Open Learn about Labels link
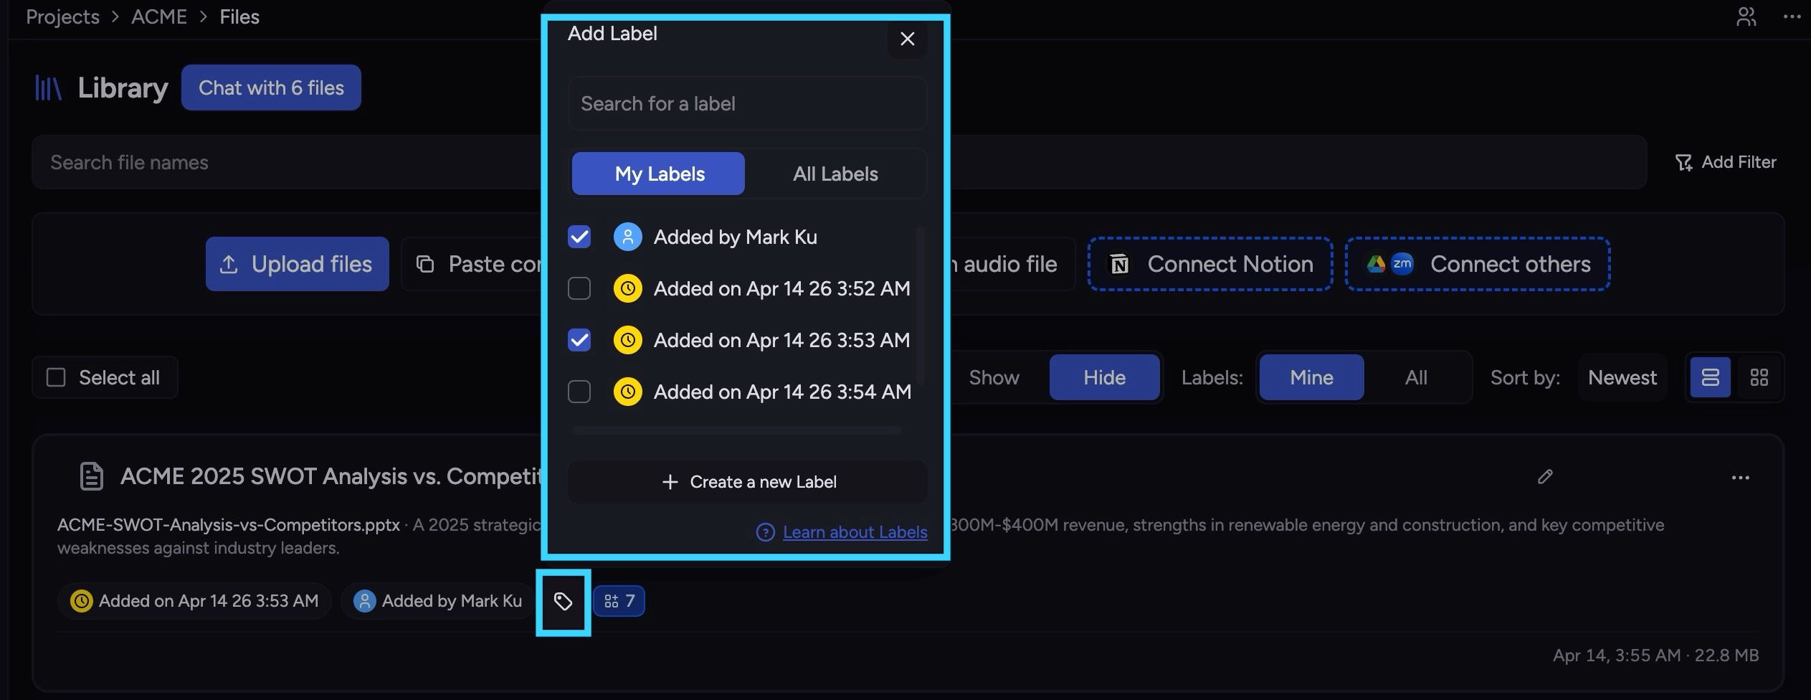The width and height of the screenshot is (1811, 700). (x=855, y=532)
